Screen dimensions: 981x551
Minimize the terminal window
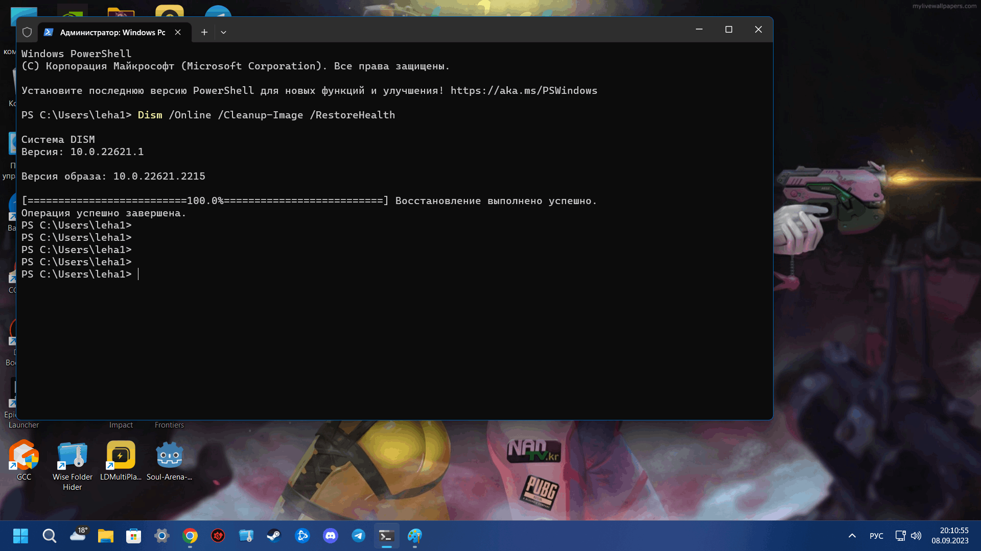point(699,30)
